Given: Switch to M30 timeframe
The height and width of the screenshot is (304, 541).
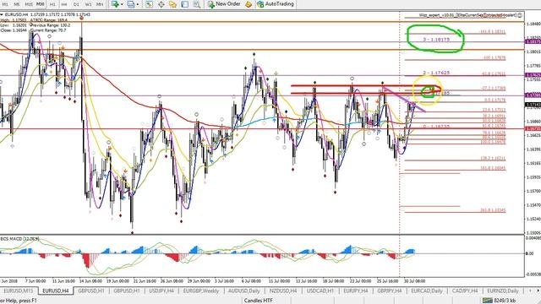Looking at the screenshot, I should click(41, 4).
